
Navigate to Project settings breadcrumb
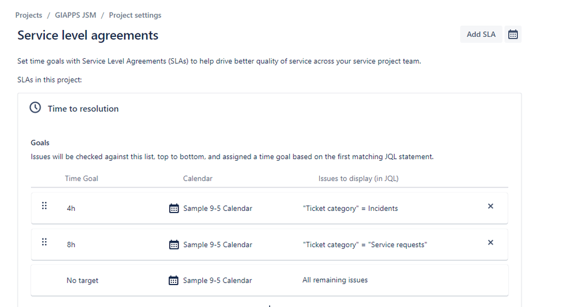(x=135, y=16)
